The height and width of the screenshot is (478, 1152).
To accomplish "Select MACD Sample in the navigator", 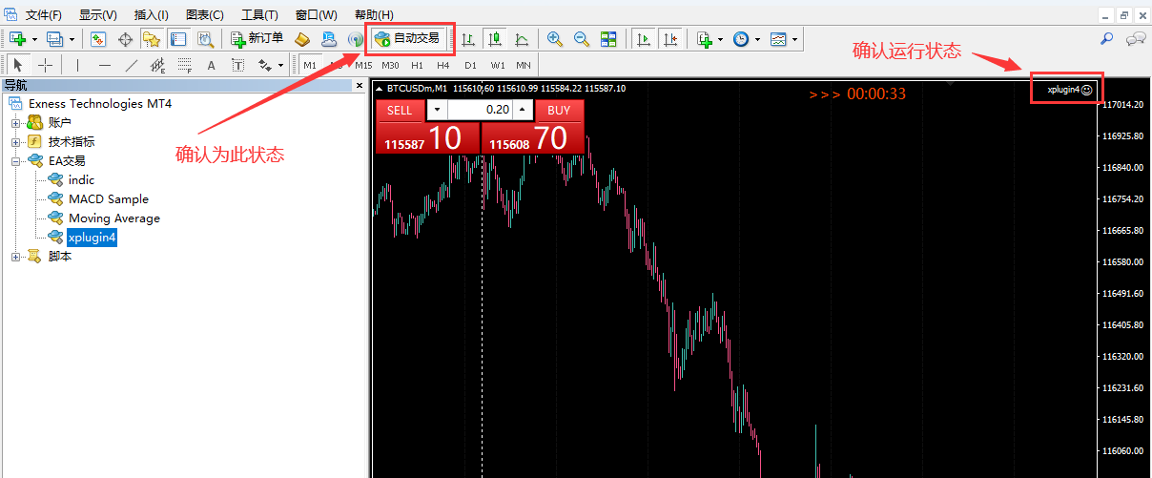I will [x=108, y=199].
